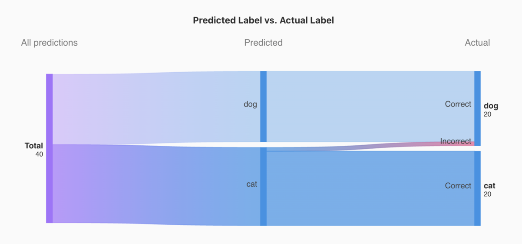Click the bold dog 20 label
This screenshot has height=244, width=522.
[x=491, y=110]
